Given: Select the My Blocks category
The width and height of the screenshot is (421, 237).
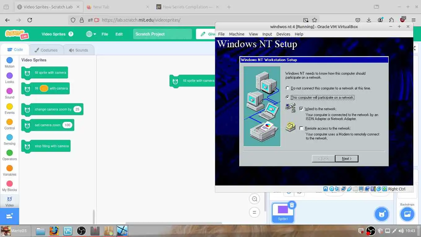Looking at the screenshot, I should point(10,186).
